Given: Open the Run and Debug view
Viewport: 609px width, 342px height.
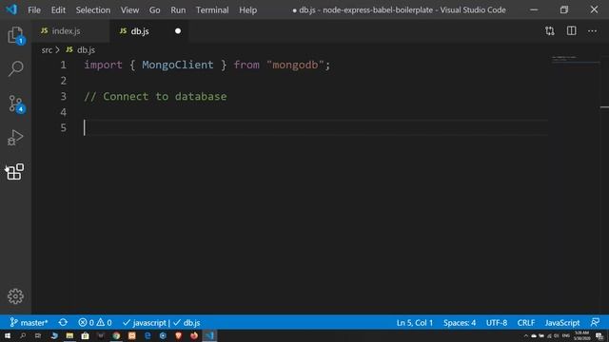Looking at the screenshot, I should pyautogui.click(x=15, y=138).
